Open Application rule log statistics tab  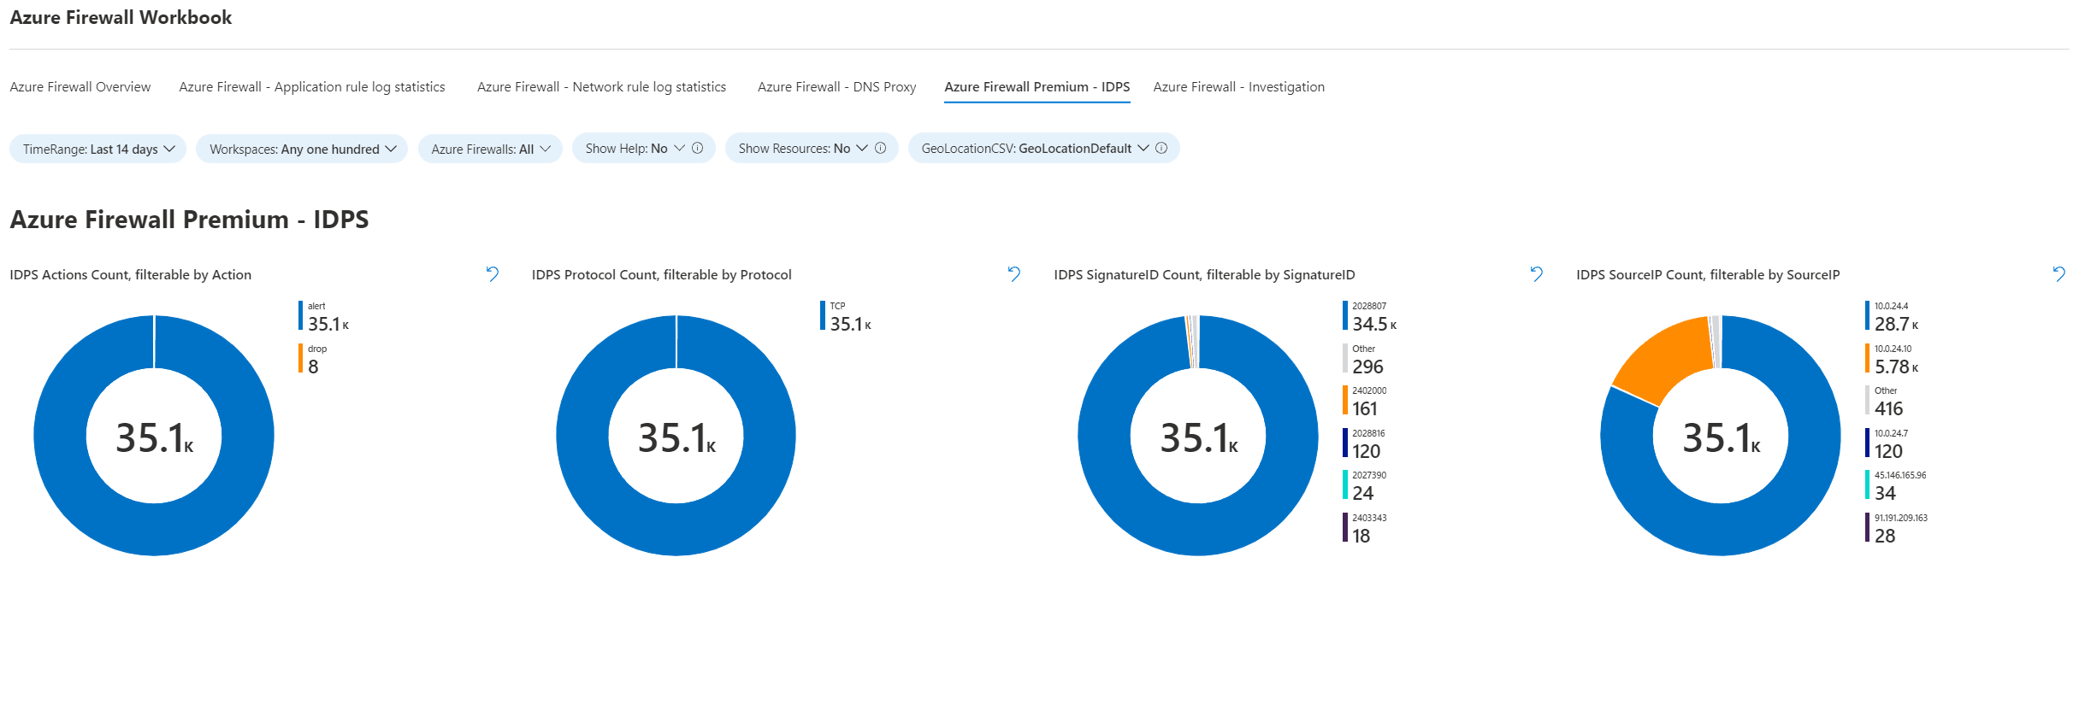(312, 87)
